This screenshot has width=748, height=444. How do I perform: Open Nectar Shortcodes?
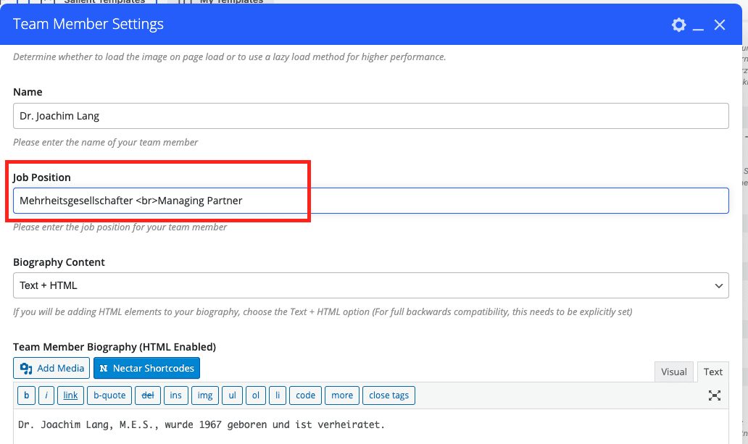coord(146,368)
